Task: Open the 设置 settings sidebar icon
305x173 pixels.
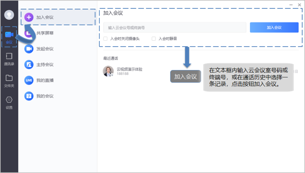Action: 9,103
